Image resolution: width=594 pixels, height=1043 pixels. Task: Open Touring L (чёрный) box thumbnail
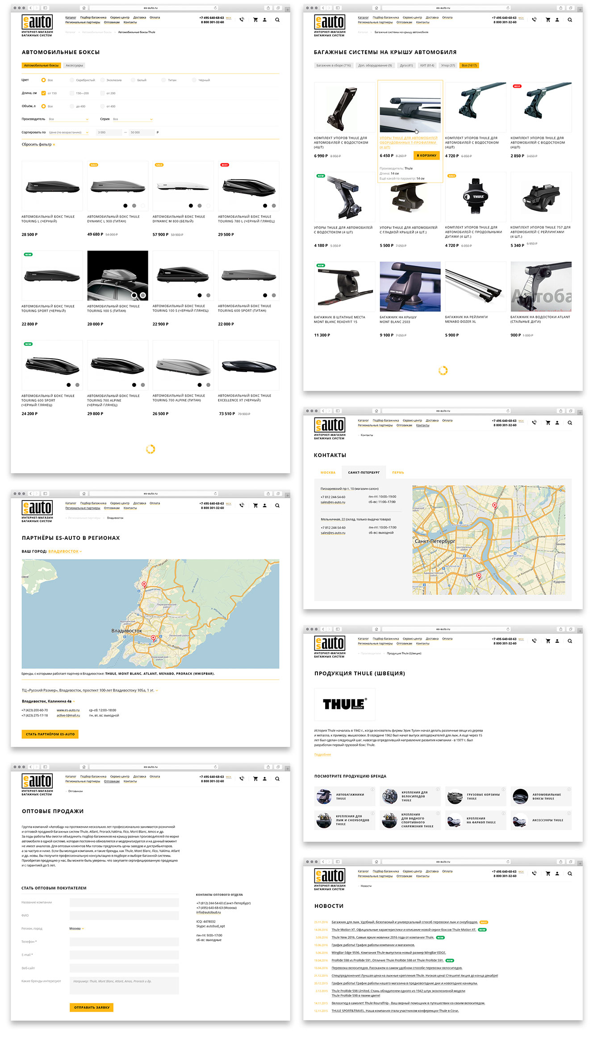[x=52, y=186]
